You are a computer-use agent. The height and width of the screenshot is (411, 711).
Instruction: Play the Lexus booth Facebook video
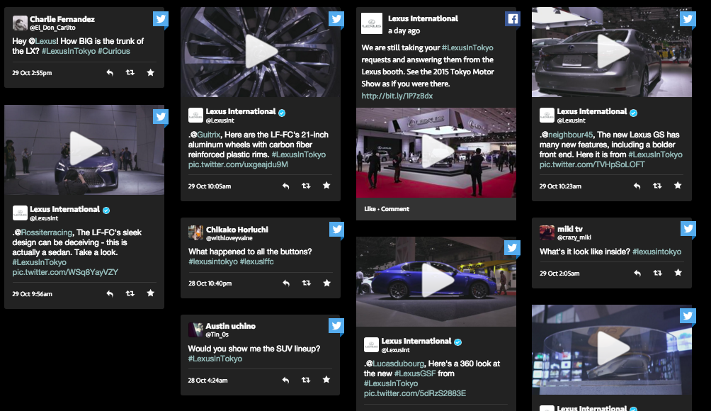click(x=437, y=152)
